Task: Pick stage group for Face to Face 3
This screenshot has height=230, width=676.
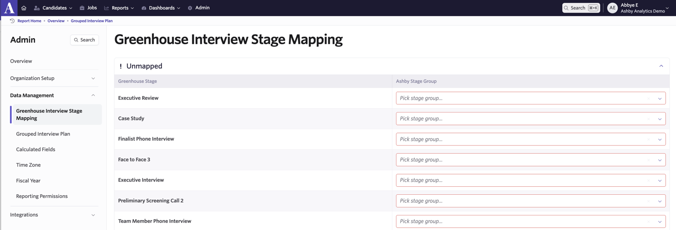Action: pyautogui.click(x=531, y=160)
